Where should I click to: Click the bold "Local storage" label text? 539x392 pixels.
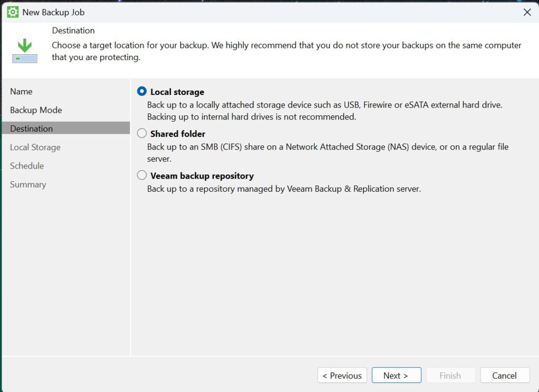click(177, 92)
